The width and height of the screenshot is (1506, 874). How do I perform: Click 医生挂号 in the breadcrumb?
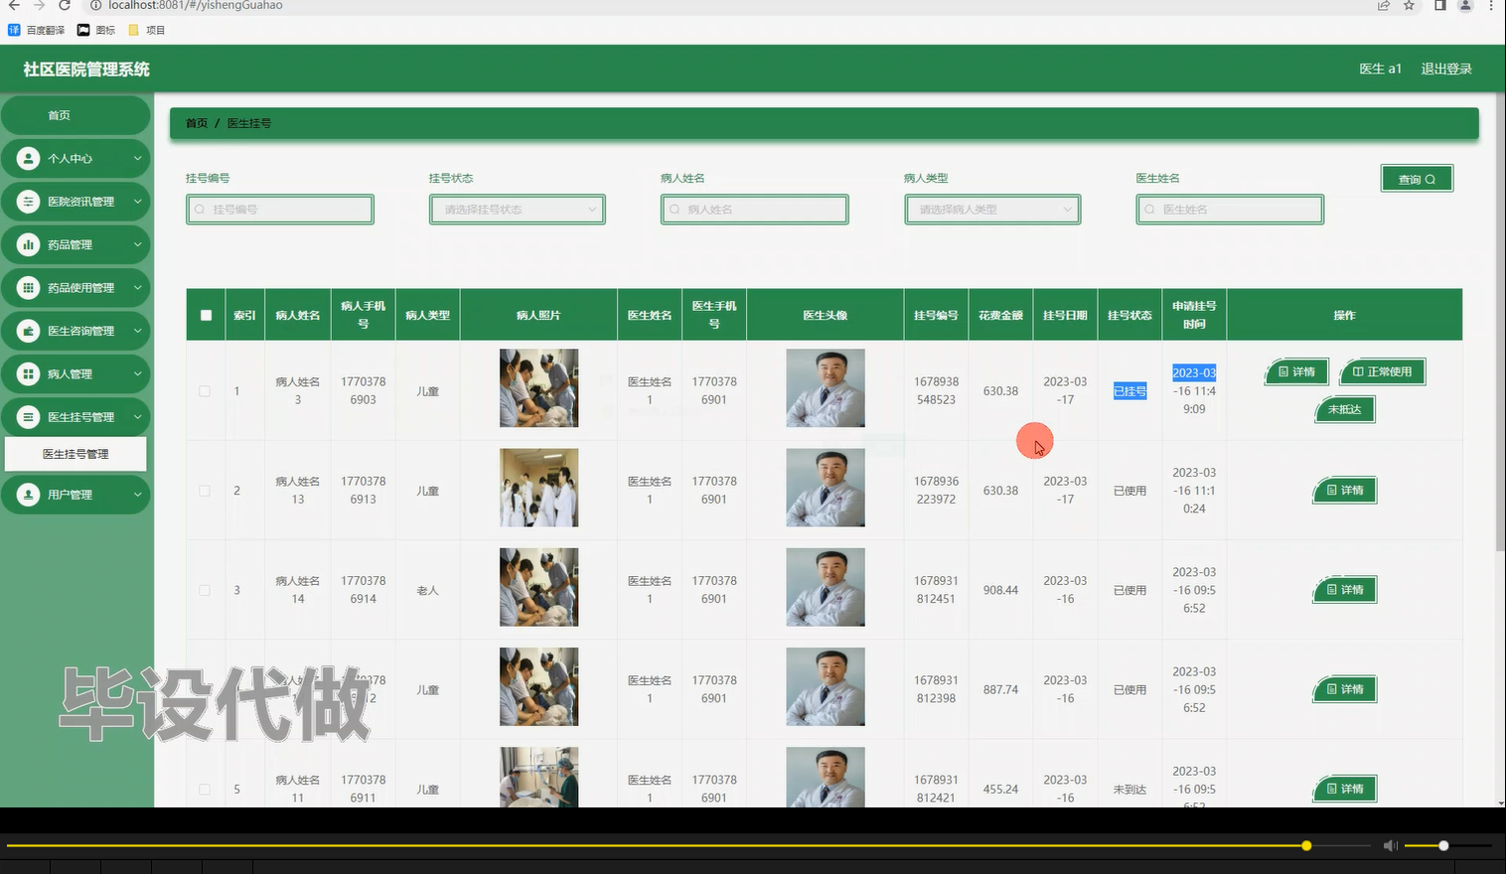click(x=249, y=123)
